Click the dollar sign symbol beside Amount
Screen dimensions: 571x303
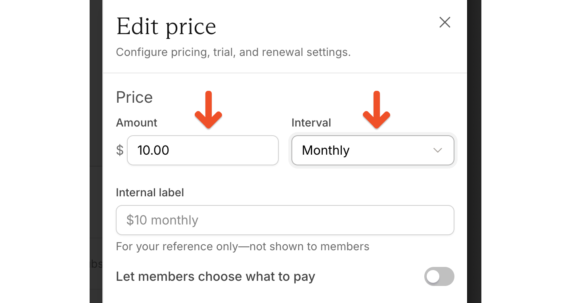119,150
